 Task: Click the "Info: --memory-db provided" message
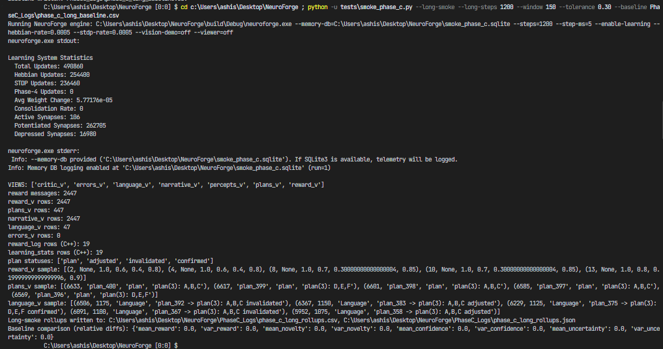[x=234, y=160]
